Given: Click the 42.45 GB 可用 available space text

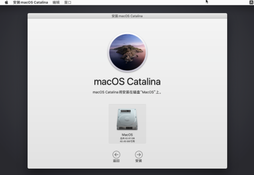Looking at the screenshot, I should point(127,141).
